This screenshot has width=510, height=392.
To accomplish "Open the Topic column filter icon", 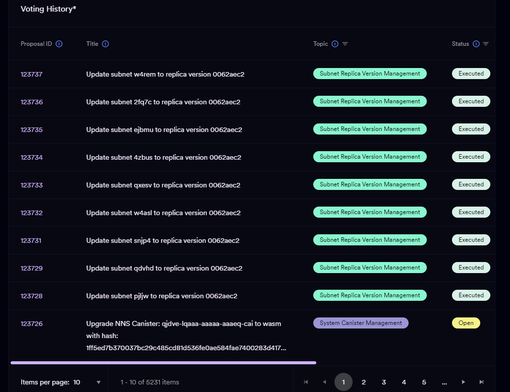I will [x=345, y=44].
